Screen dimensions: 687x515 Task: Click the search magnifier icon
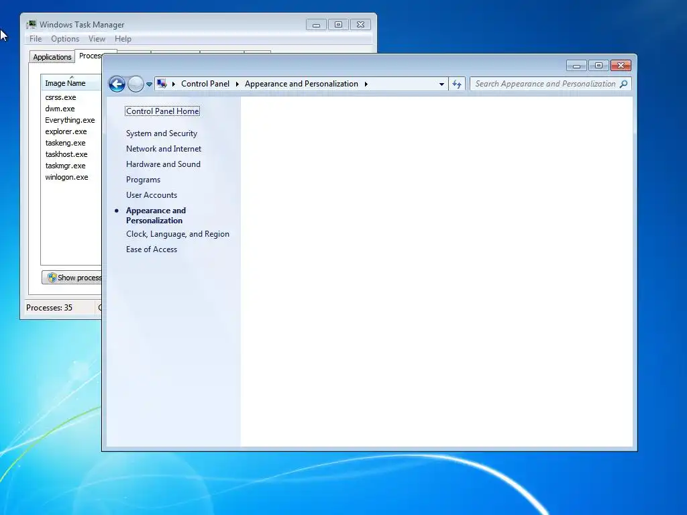click(x=623, y=84)
